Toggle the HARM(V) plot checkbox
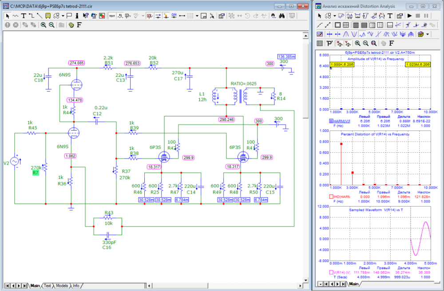 pyautogui.click(x=331, y=121)
